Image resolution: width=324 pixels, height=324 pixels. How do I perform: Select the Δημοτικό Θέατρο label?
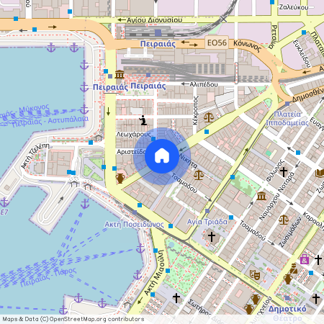pyautogui.click(x=287, y=313)
